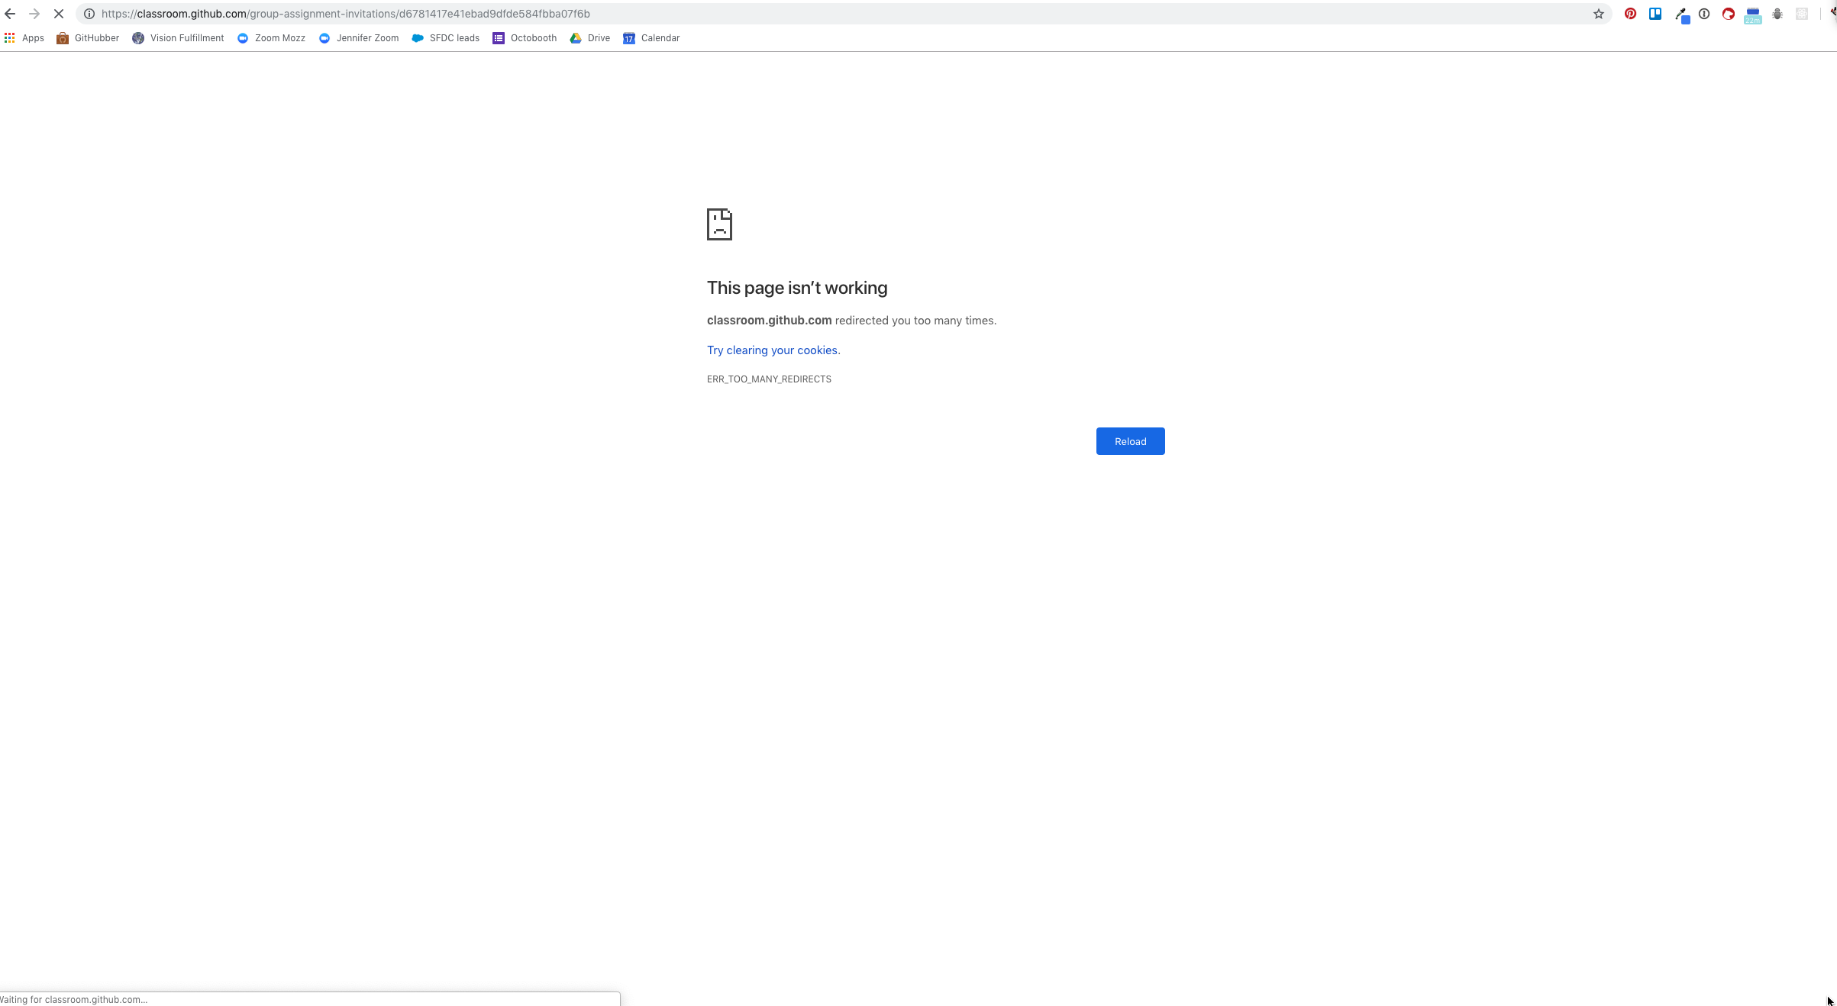
Task: Open the 1Password extension
Action: coord(1704,14)
